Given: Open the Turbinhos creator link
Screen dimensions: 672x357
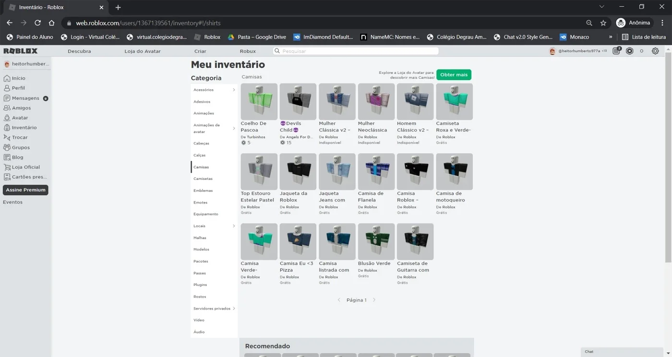Looking at the screenshot, I should [255, 137].
